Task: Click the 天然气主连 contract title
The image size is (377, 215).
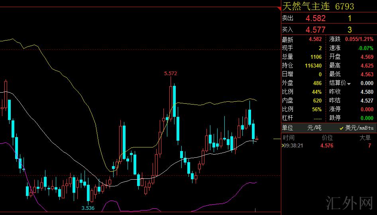Action: (x=306, y=6)
